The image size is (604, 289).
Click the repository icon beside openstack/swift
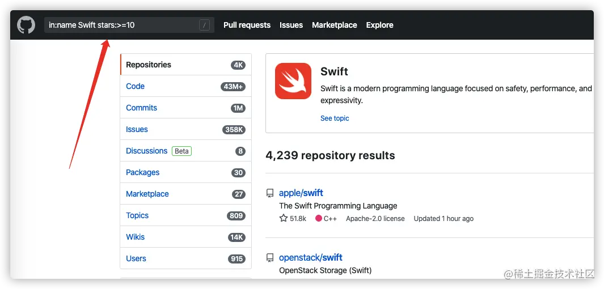point(270,258)
